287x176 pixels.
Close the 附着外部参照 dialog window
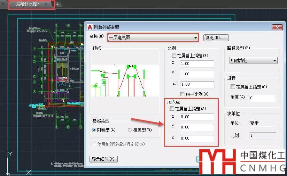pos(277,27)
